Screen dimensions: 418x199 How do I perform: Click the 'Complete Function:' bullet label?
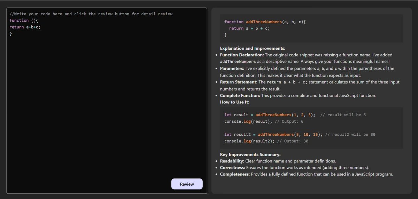point(240,96)
